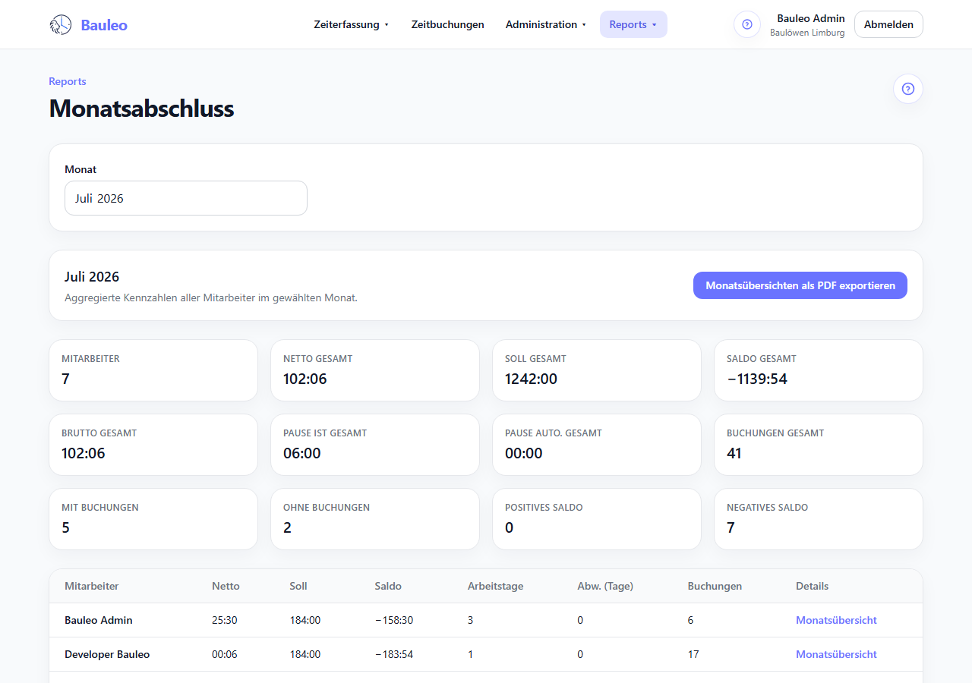Click Netto value 25:30

pos(225,620)
